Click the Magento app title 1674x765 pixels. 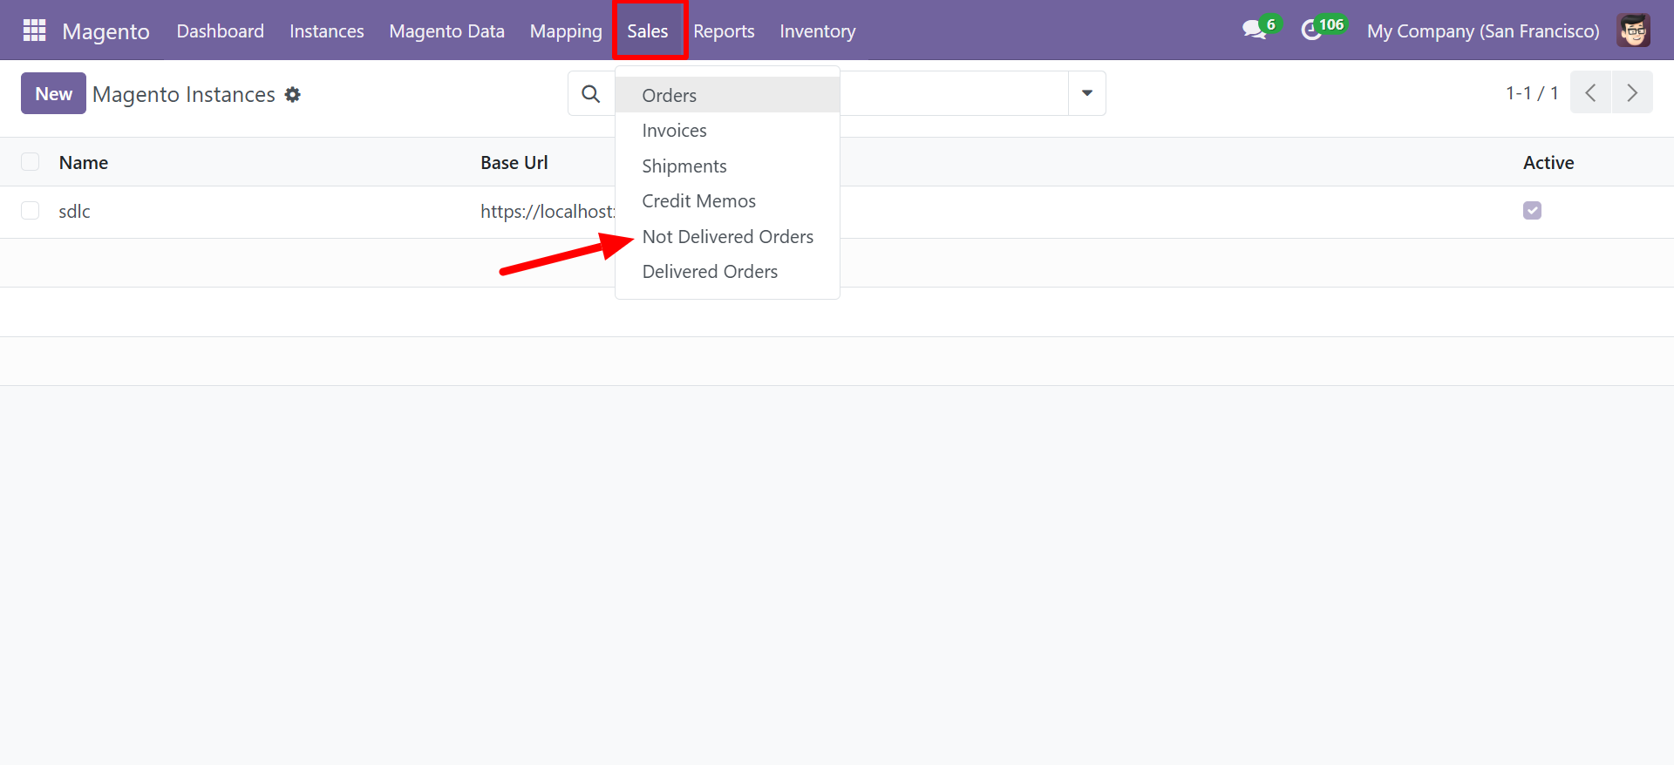tap(106, 31)
